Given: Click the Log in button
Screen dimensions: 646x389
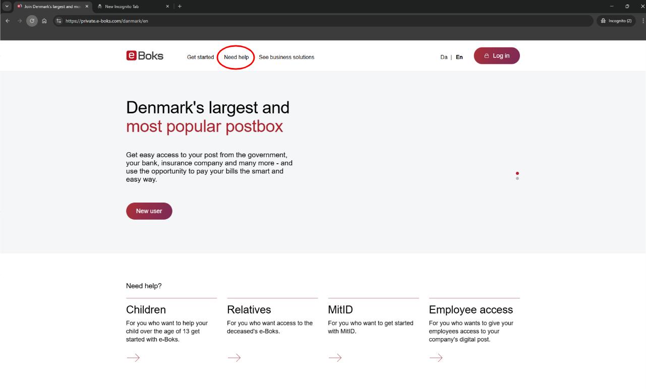Looking at the screenshot, I should [497, 56].
